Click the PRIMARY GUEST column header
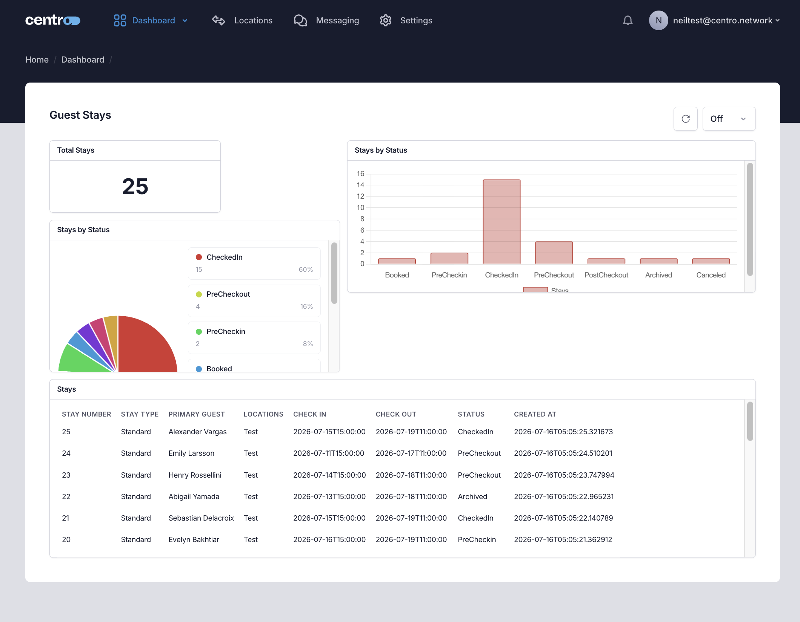 coord(197,414)
